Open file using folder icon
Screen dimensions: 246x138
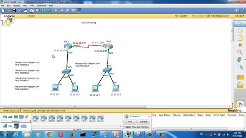(8, 10)
